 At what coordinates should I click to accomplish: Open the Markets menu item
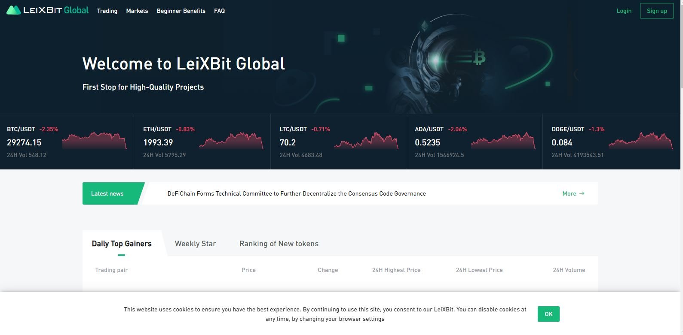point(137,11)
